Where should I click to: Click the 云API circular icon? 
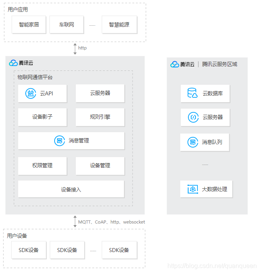(x=30, y=93)
